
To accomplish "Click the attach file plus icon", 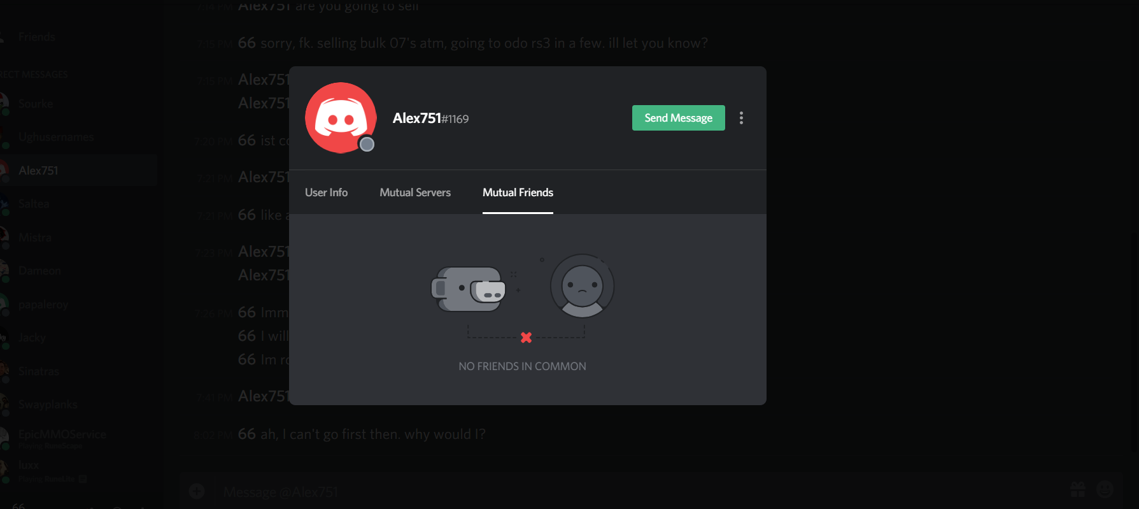I will 197,491.
